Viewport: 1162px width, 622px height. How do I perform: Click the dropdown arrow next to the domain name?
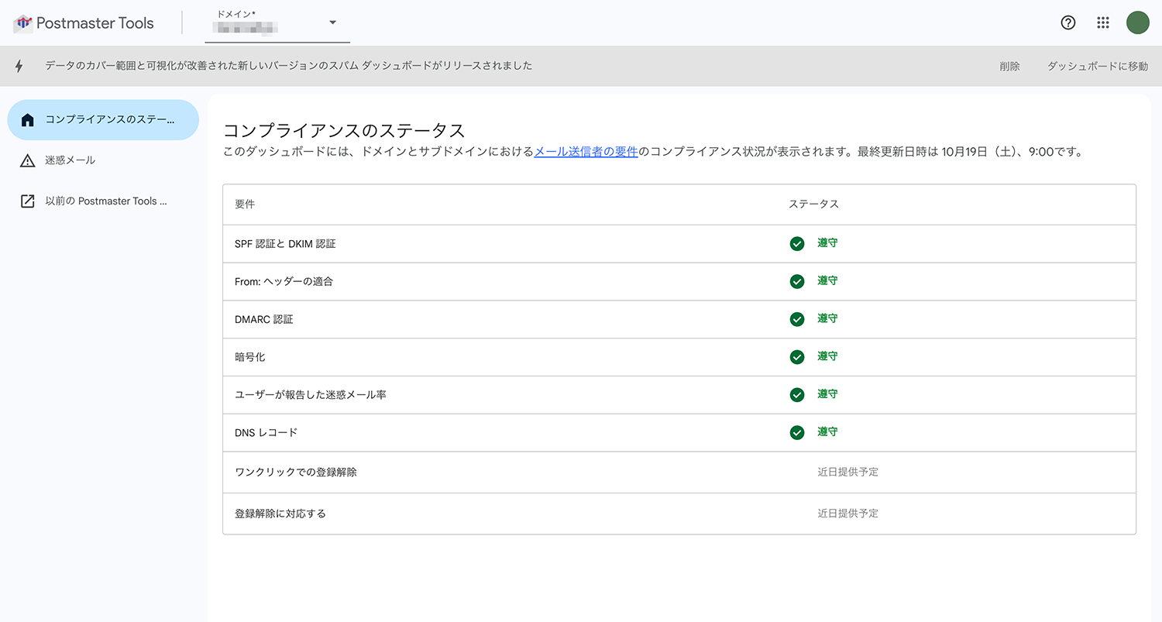[332, 22]
